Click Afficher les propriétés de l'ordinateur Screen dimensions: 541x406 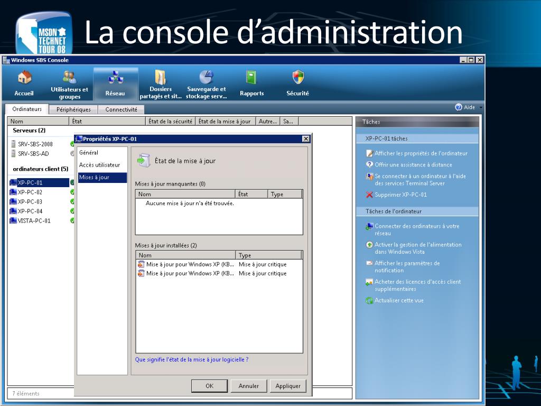click(421, 153)
